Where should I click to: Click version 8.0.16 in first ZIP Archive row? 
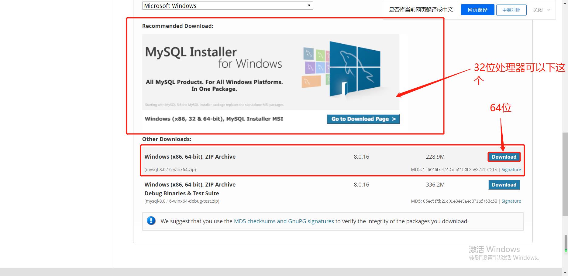tap(361, 157)
